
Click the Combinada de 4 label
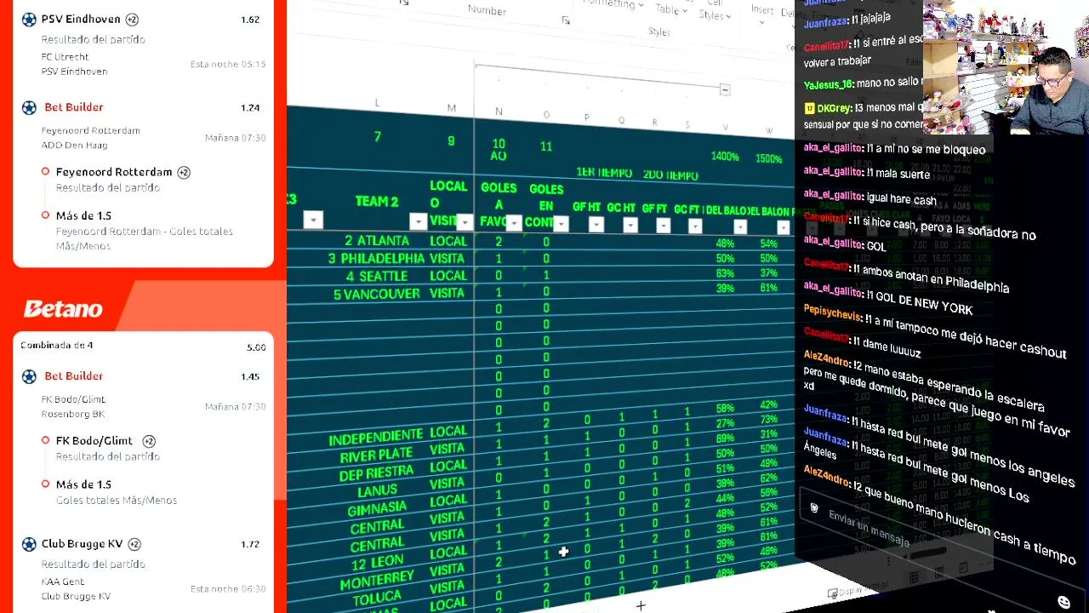click(x=57, y=346)
